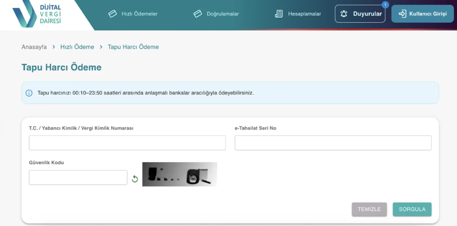Click the calculator icon beside Hesaplamalar
This screenshot has width=457, height=226.
coord(279,14)
